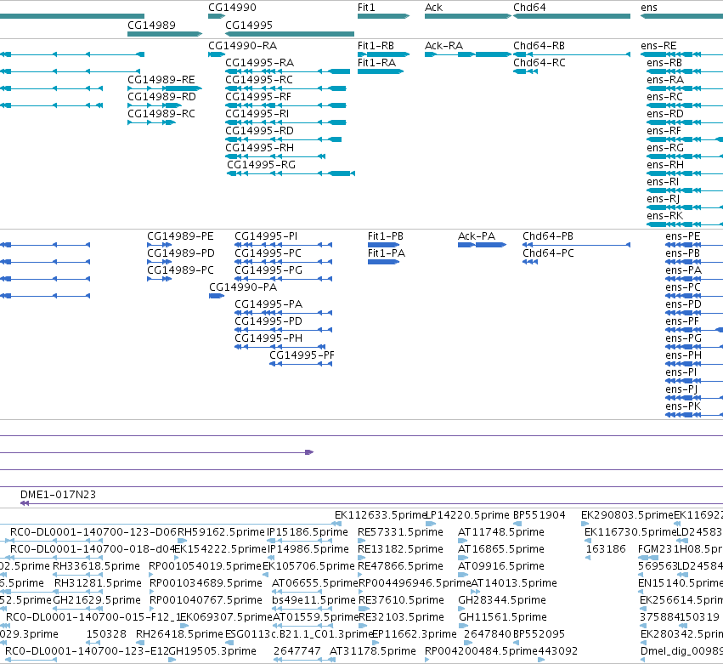Open protein Fit1-PA
This screenshot has width=723, height=664.
pos(387,253)
